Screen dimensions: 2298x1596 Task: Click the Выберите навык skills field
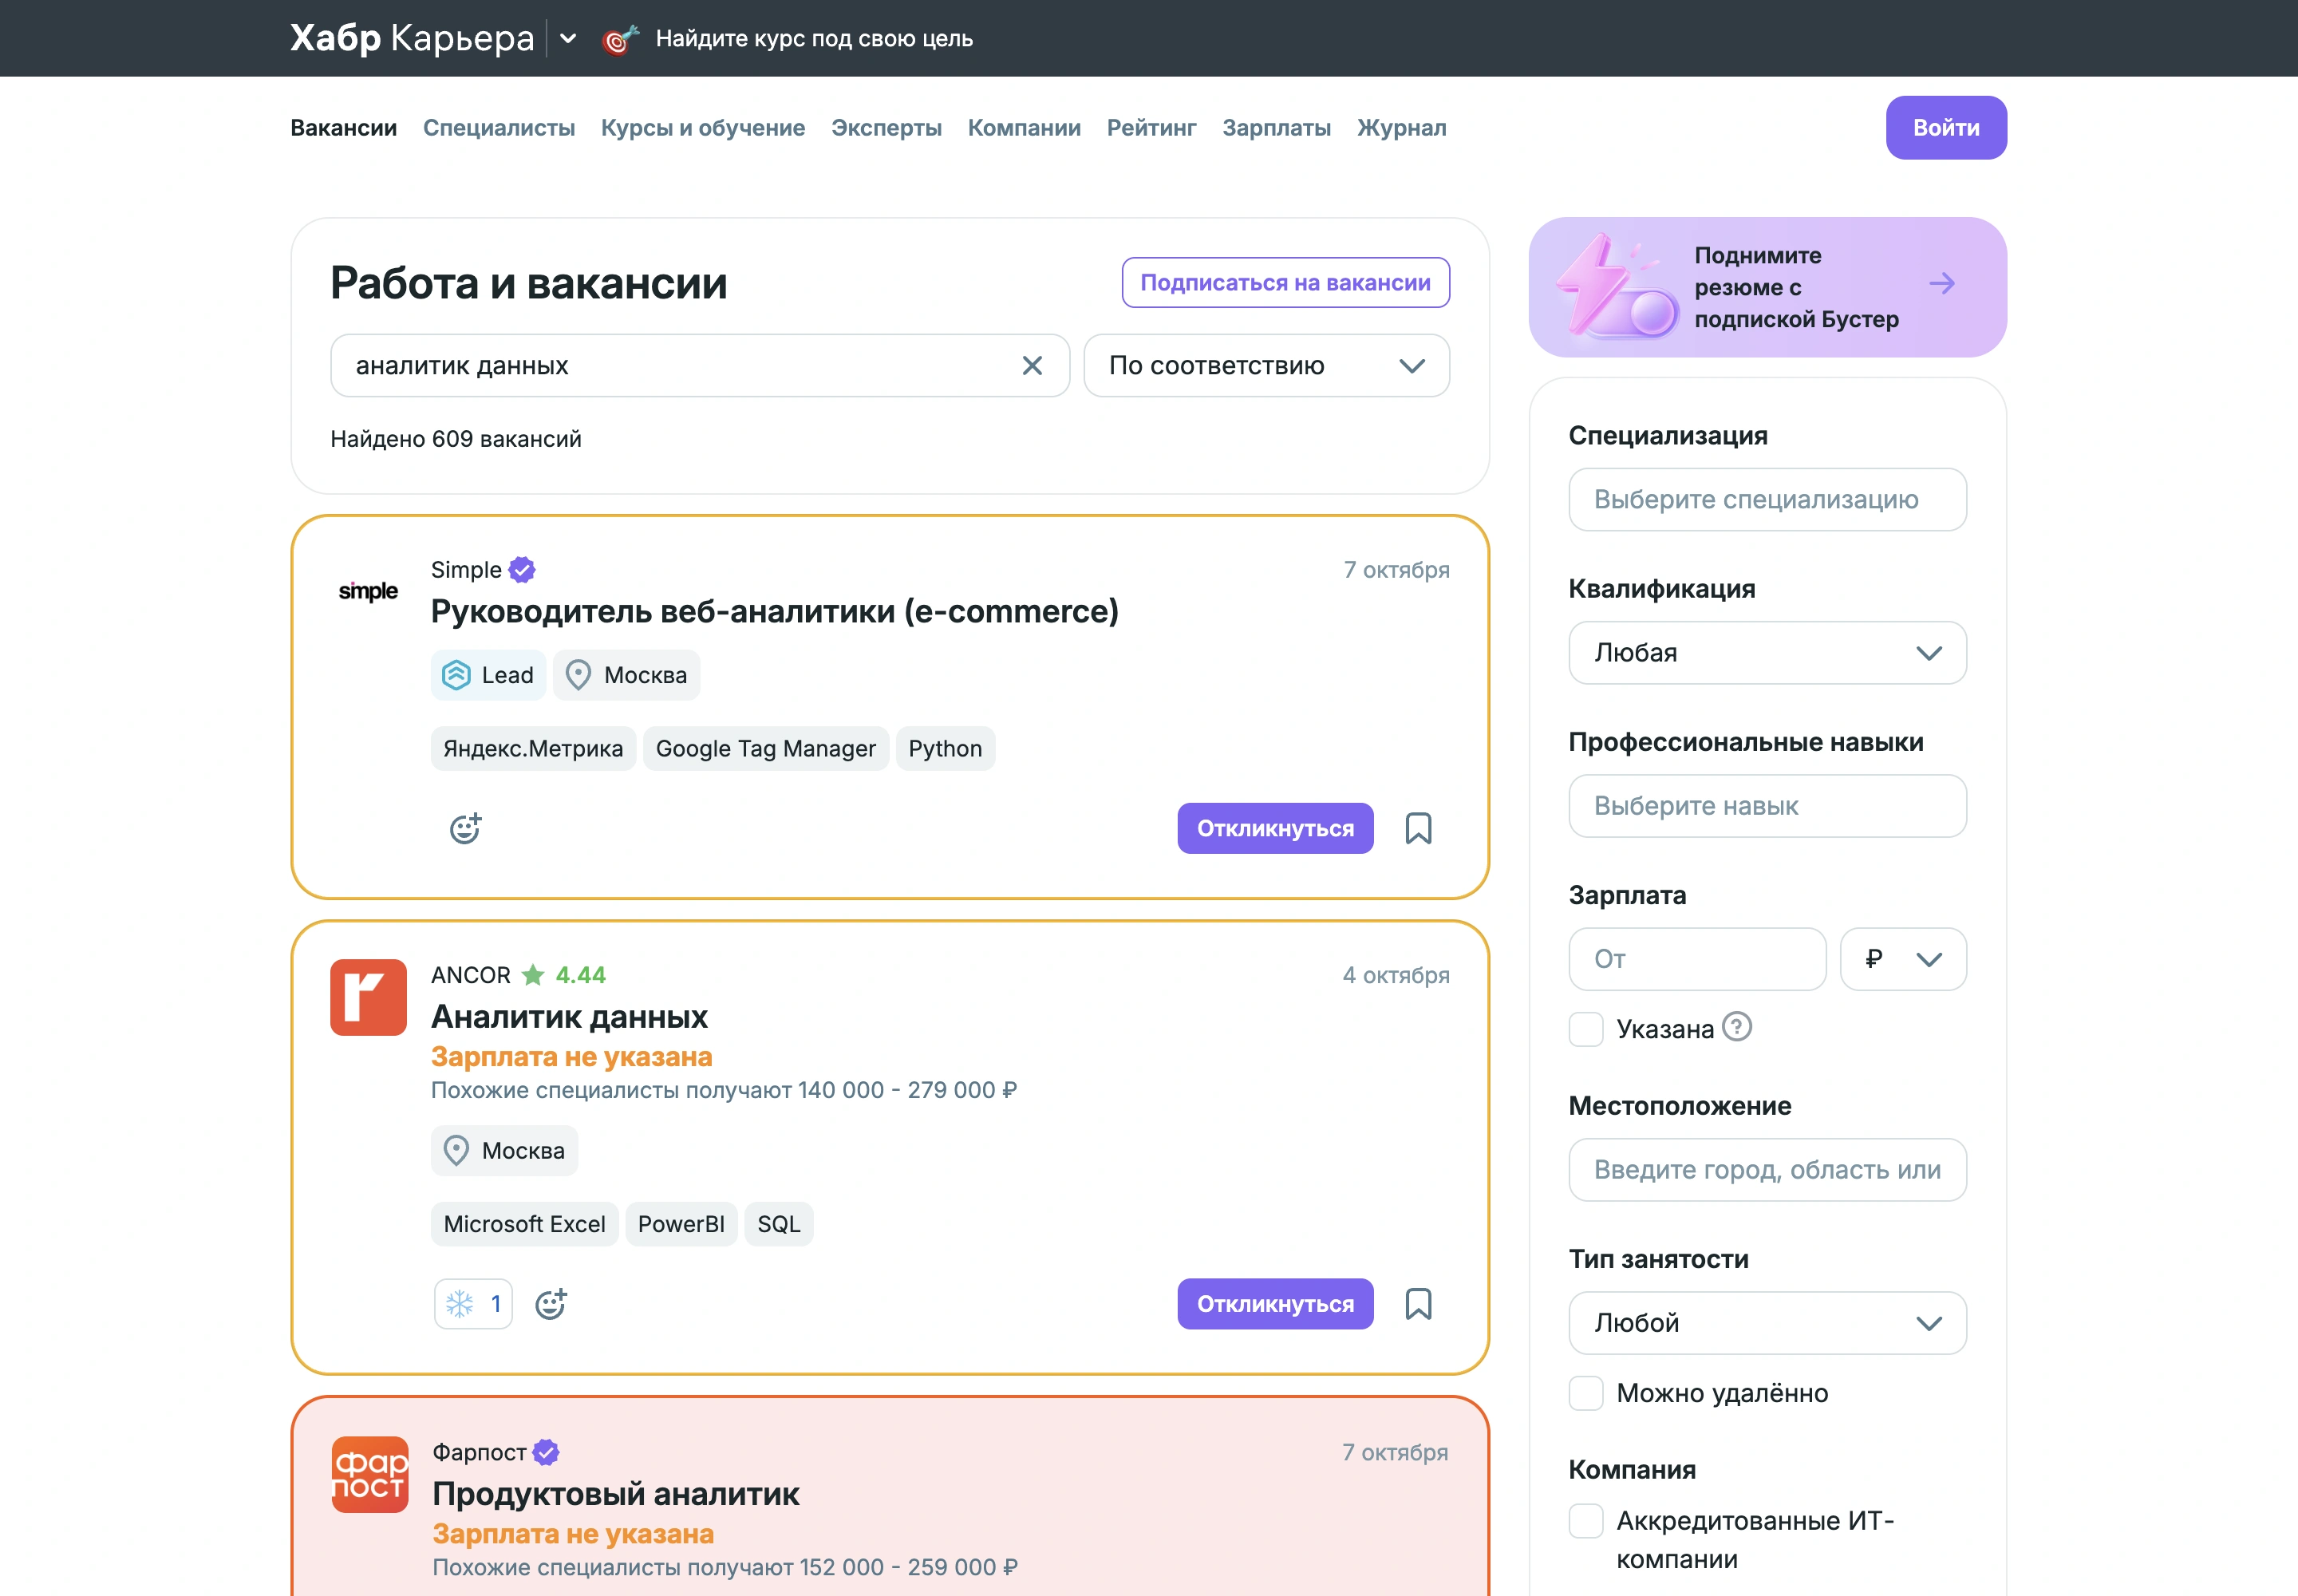1767,806
